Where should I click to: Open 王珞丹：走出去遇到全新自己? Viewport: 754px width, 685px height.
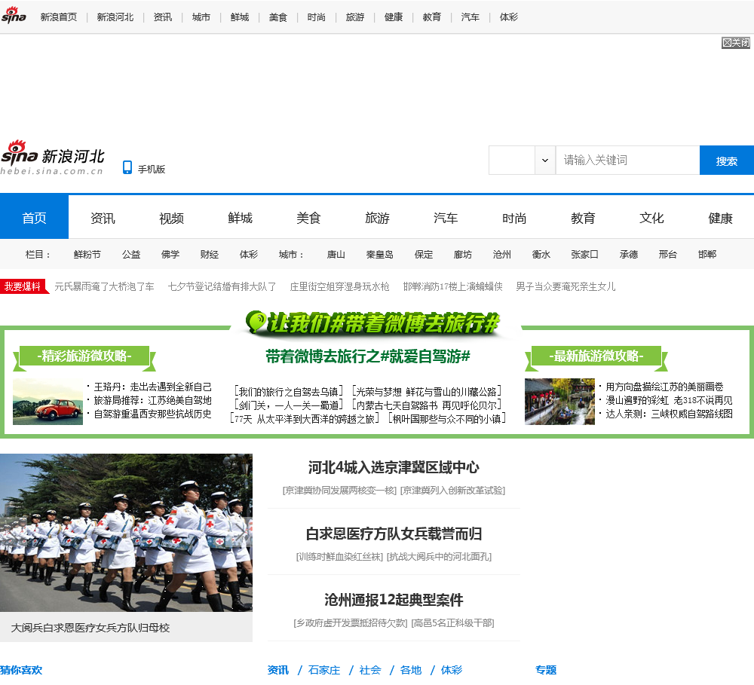(x=153, y=387)
